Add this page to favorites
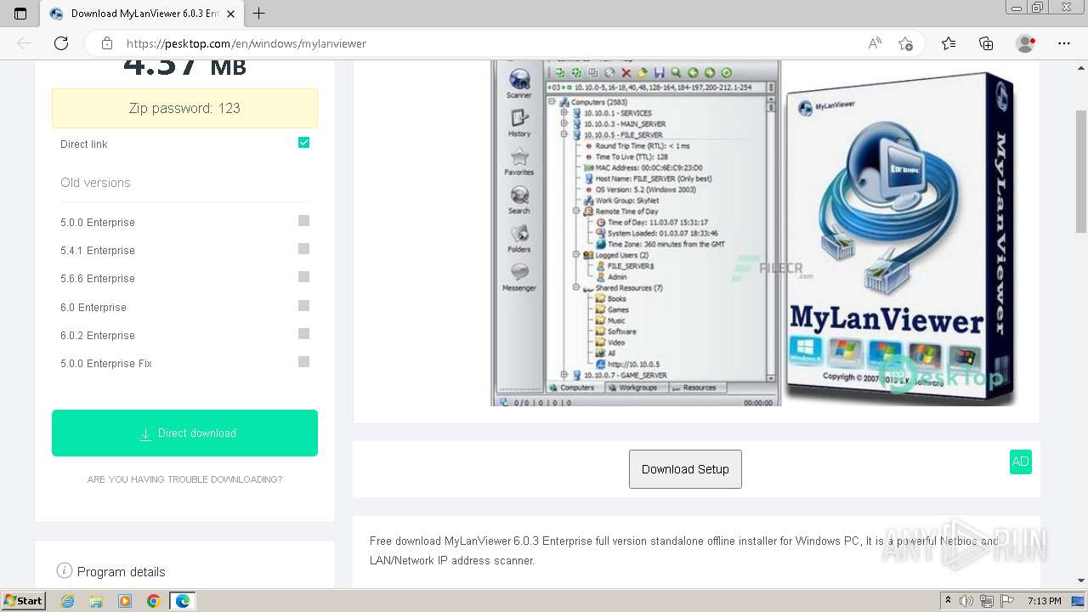The height and width of the screenshot is (612, 1088). [x=905, y=43]
